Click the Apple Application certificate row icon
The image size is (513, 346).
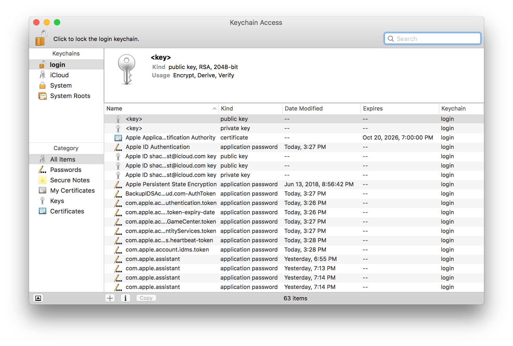coord(118,138)
